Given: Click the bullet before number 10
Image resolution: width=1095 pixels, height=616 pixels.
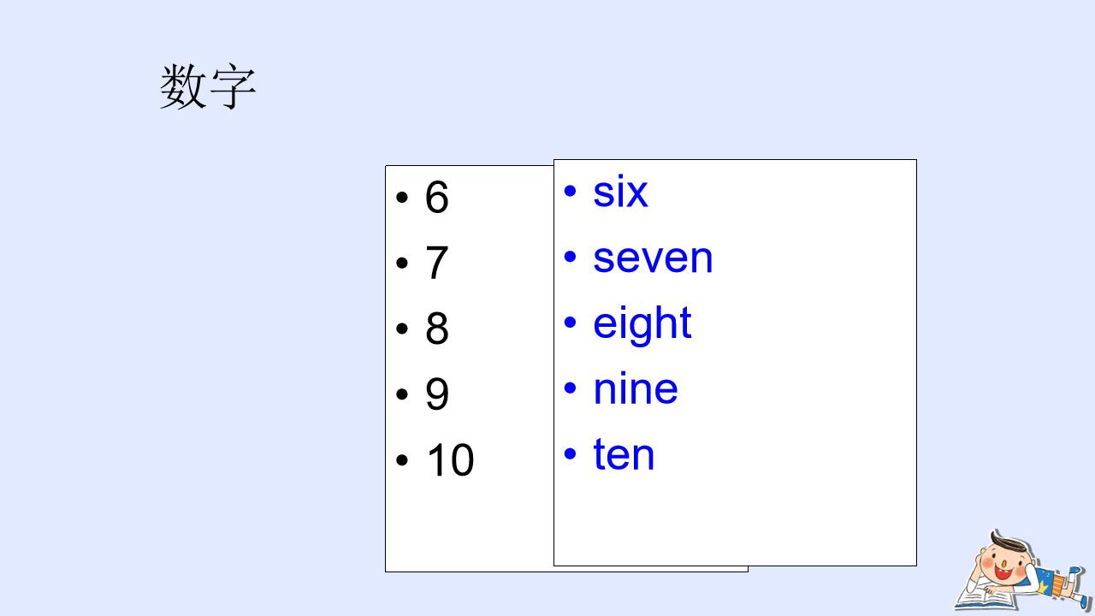Looking at the screenshot, I should click(402, 461).
